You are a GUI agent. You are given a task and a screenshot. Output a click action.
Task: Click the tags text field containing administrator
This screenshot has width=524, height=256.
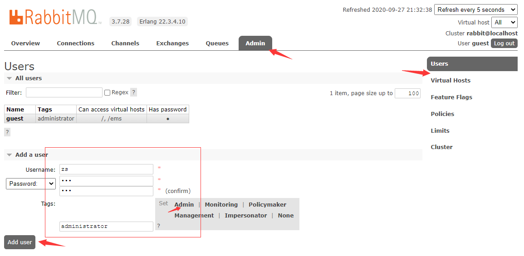point(106,226)
